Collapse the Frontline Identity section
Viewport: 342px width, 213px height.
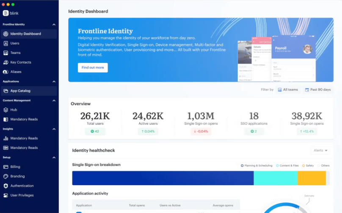click(54, 24)
